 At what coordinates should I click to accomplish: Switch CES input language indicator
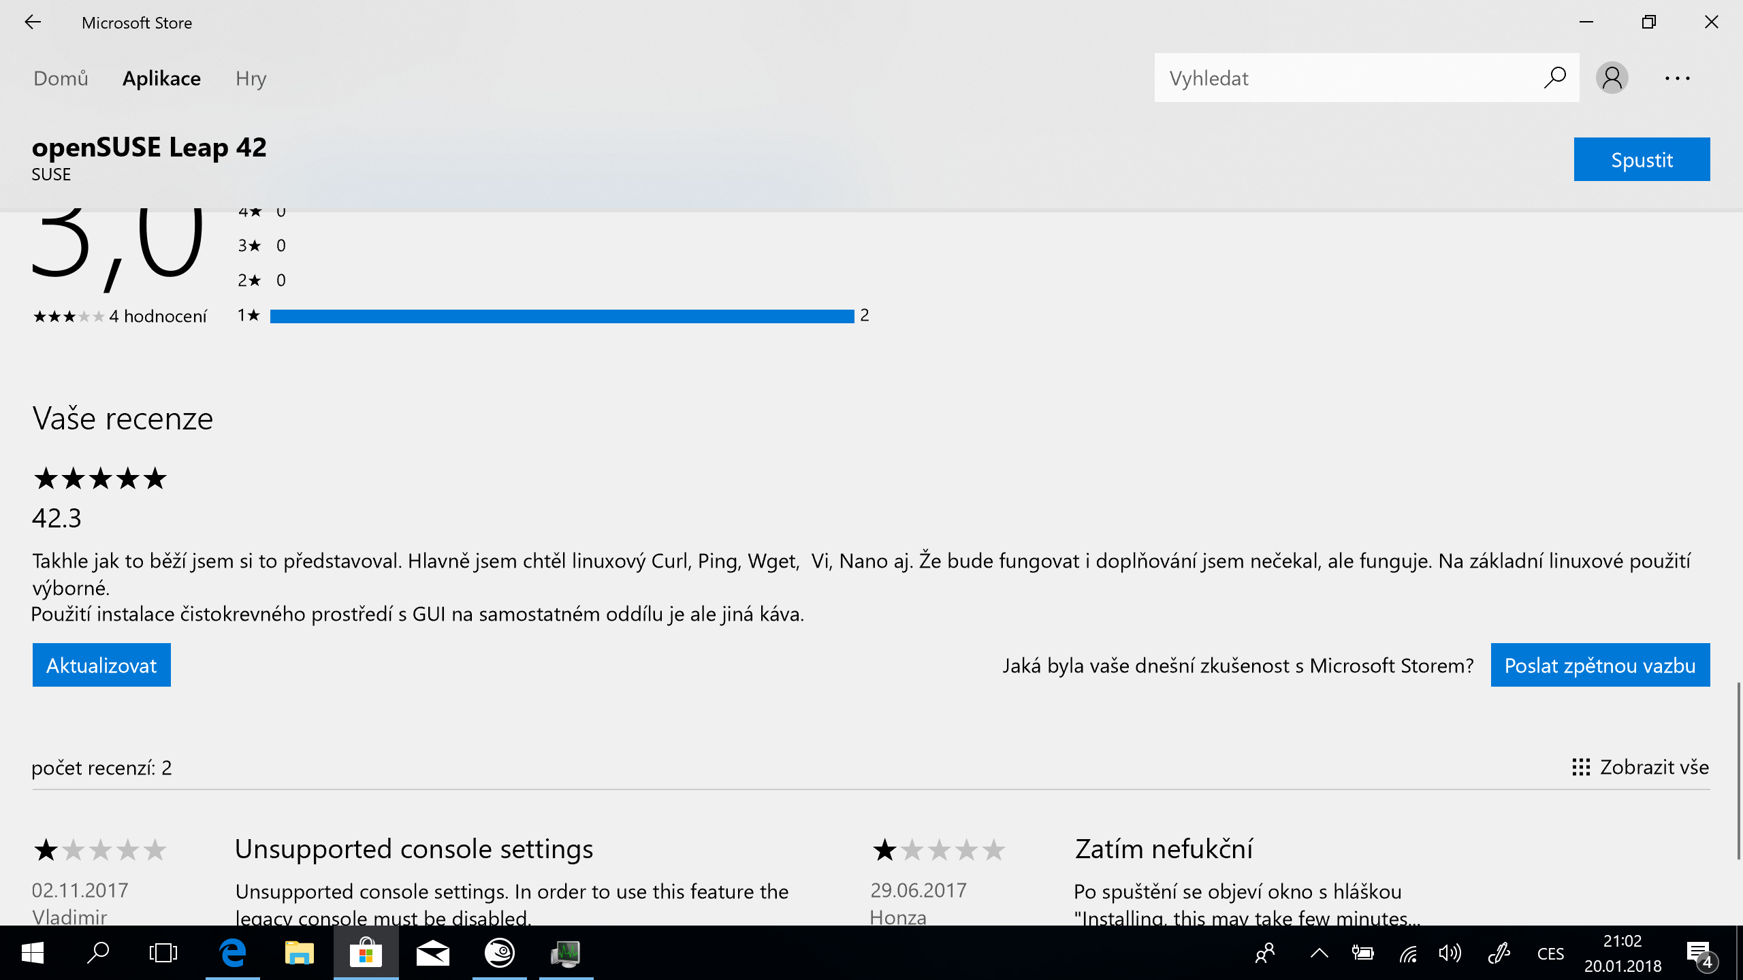tap(1550, 953)
